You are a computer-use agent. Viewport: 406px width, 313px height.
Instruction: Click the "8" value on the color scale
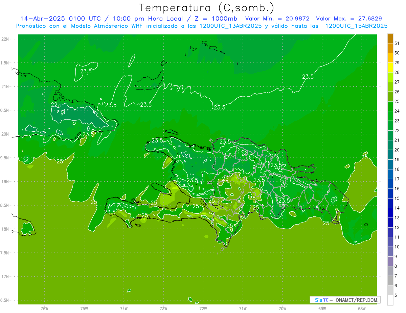tap(396, 266)
